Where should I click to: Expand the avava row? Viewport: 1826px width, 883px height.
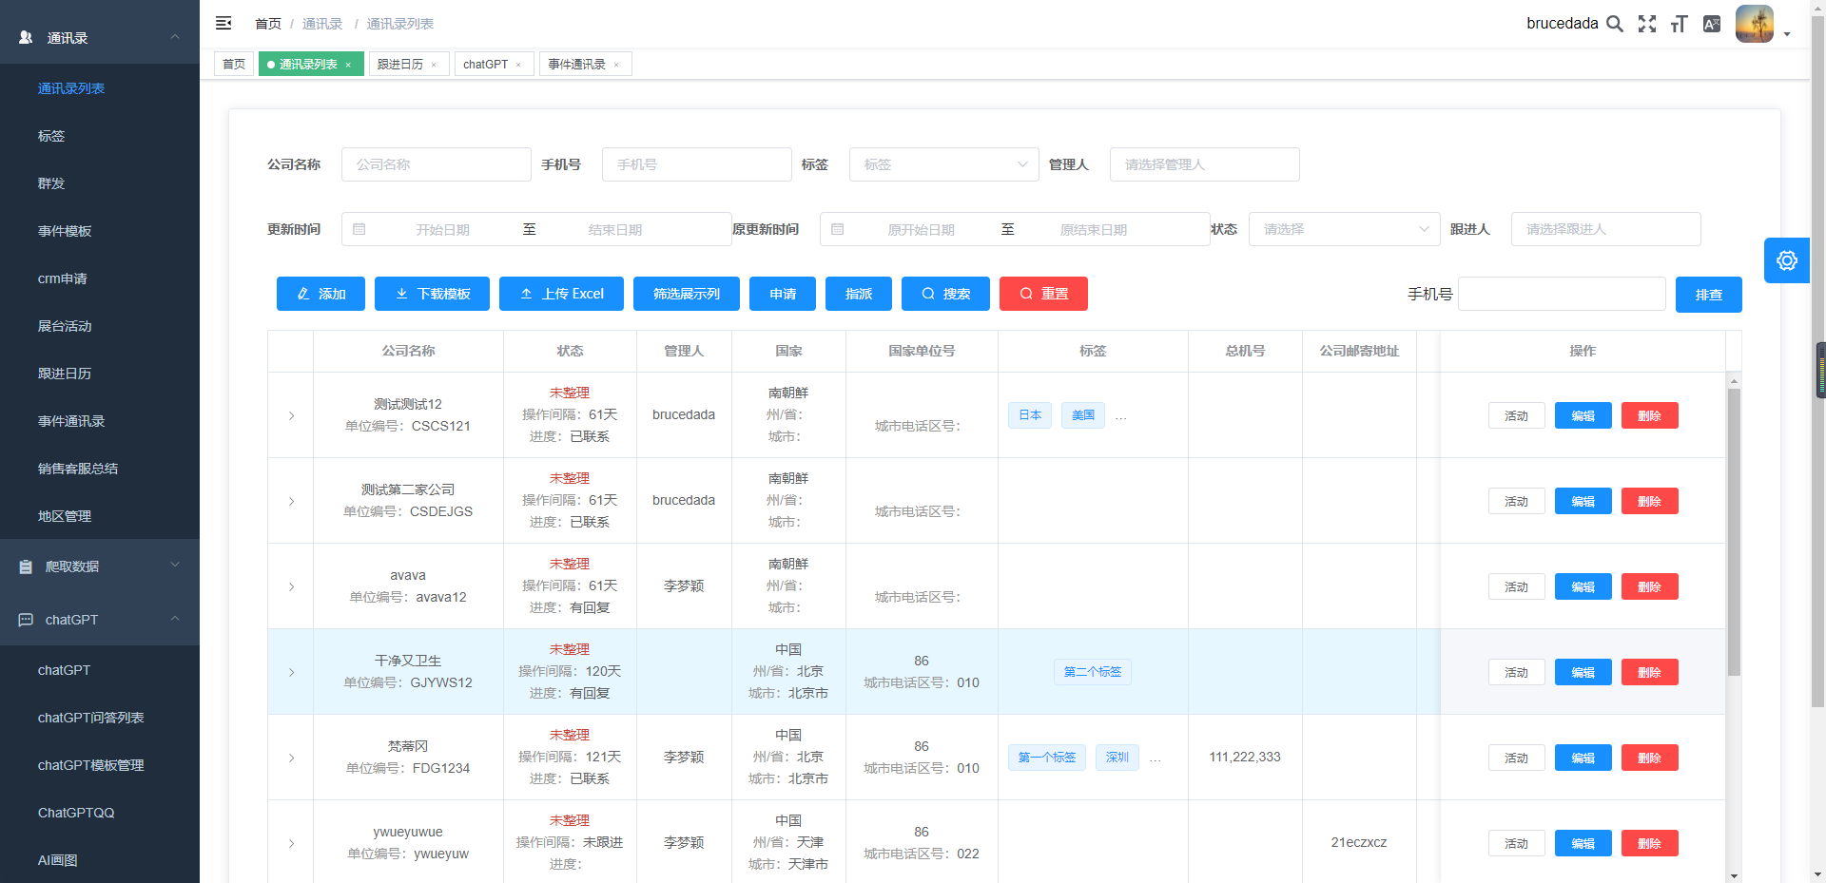pyautogui.click(x=292, y=586)
